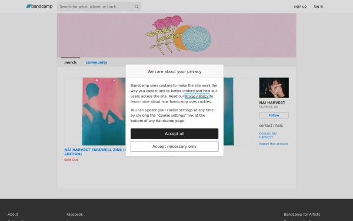Open the Facebook footer link
353x221 pixels.
75,215
